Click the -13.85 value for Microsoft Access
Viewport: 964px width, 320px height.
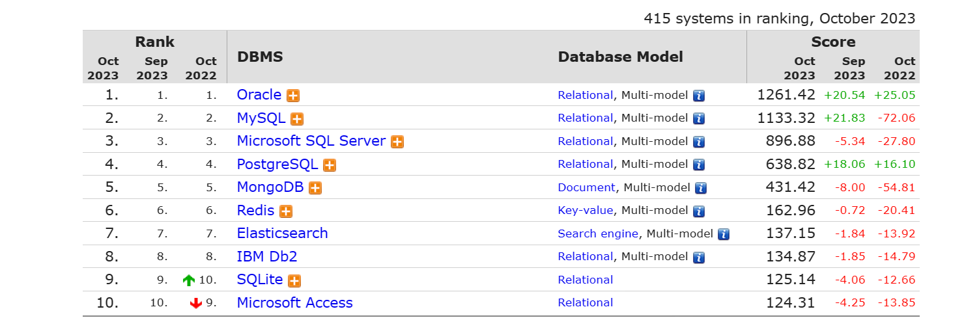click(x=896, y=304)
